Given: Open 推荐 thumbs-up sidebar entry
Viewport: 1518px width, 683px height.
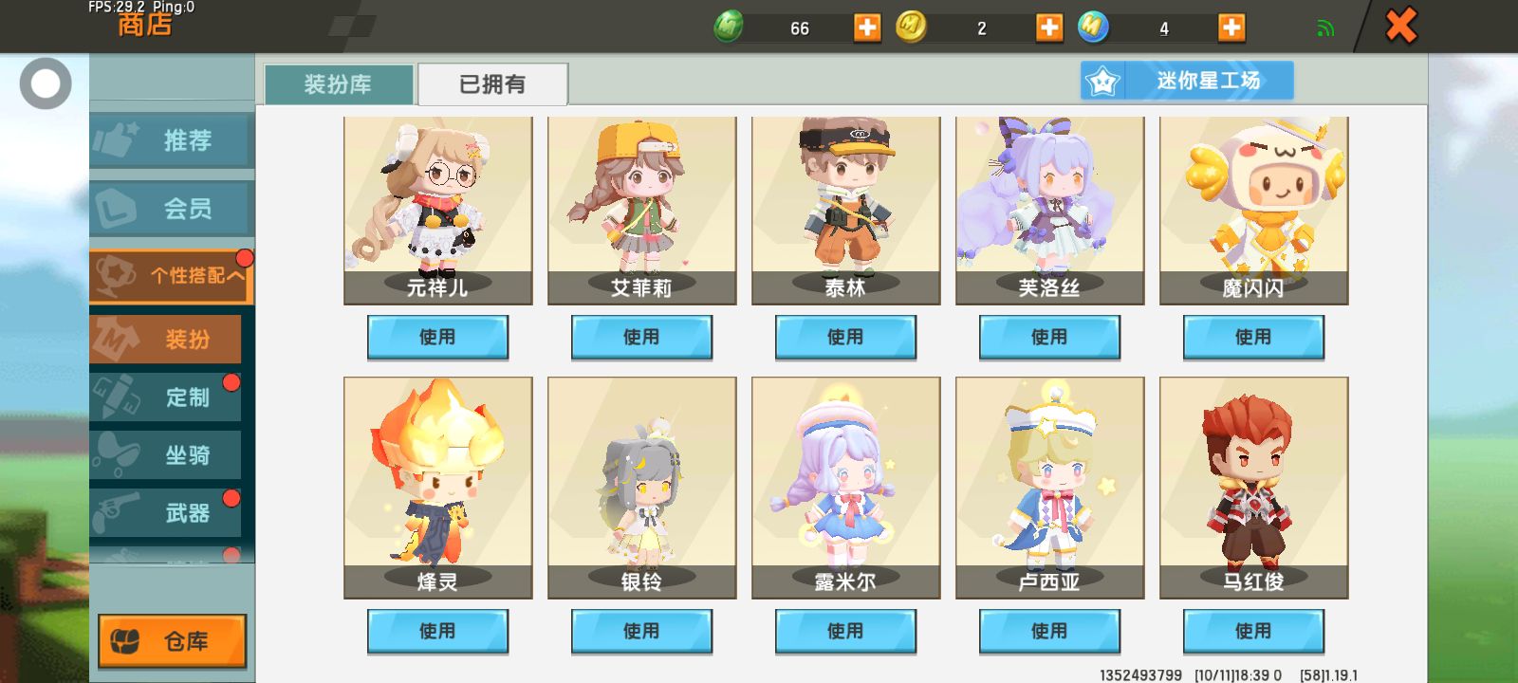Looking at the screenshot, I should pos(172,140).
